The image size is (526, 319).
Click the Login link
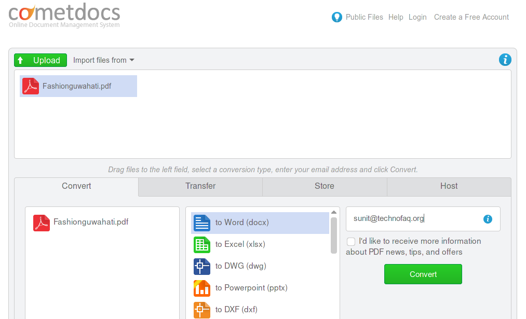[x=417, y=17]
